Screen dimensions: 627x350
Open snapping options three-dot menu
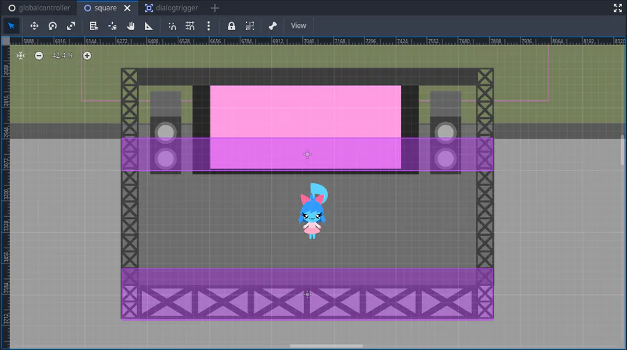pos(208,26)
